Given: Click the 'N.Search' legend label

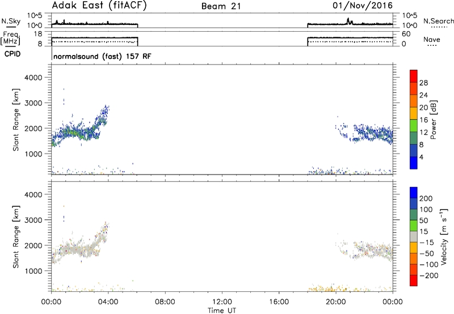Looking at the screenshot, I should click(x=439, y=21).
